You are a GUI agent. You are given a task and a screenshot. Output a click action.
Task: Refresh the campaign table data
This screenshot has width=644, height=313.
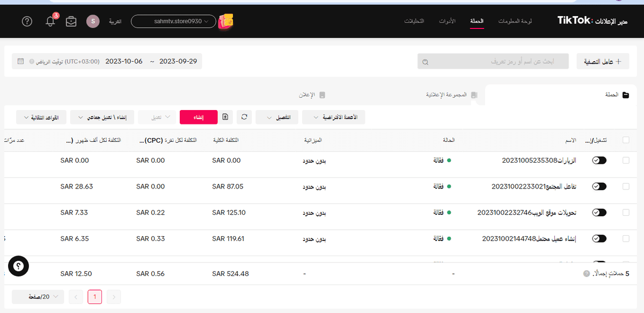pos(244,117)
